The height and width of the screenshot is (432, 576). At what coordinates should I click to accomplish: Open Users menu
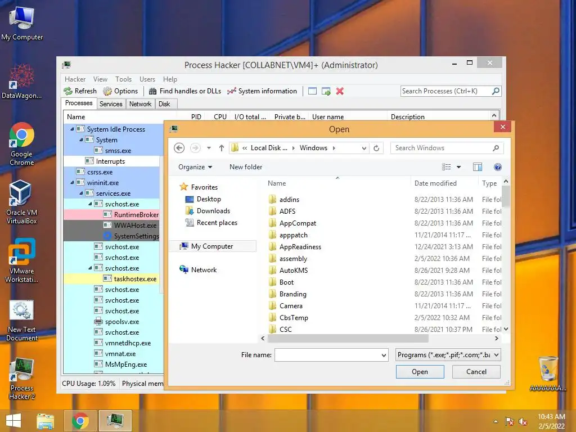[147, 79]
